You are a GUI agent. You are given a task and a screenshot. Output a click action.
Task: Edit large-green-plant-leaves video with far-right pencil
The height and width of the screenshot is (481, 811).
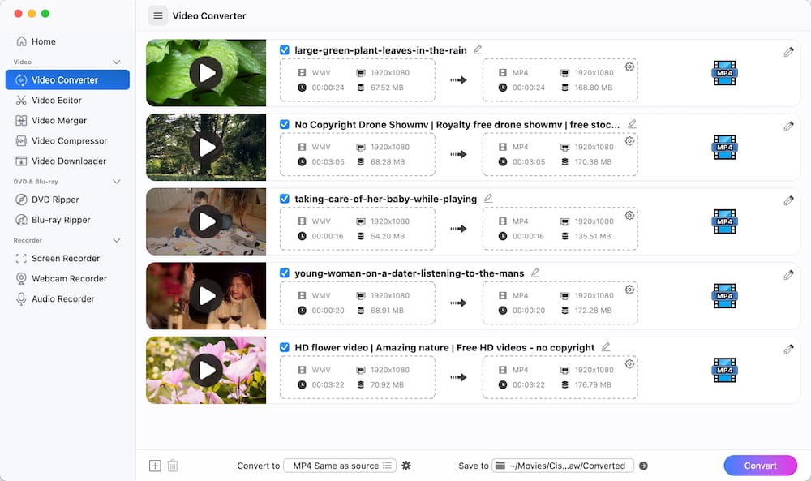coord(788,52)
